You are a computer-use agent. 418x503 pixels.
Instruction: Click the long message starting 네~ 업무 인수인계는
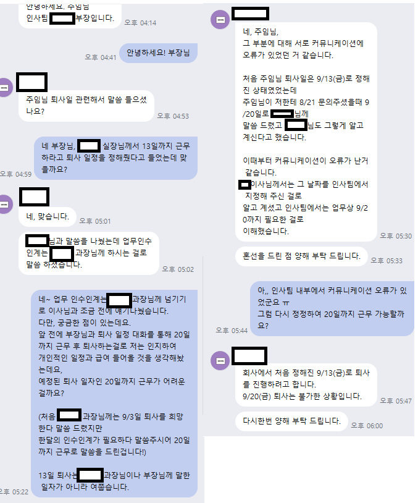114,394
